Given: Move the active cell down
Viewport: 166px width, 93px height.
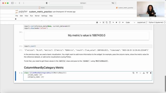Looking at the screenshot, I should click(x=140, y=73).
